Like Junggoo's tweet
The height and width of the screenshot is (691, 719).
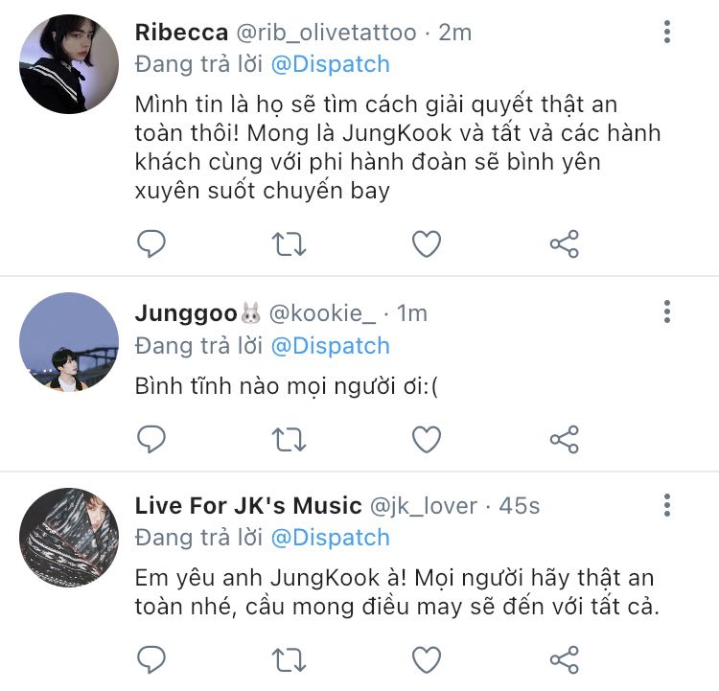(x=427, y=439)
